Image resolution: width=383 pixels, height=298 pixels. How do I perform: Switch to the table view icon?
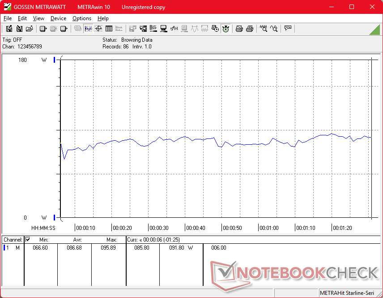coord(109,29)
